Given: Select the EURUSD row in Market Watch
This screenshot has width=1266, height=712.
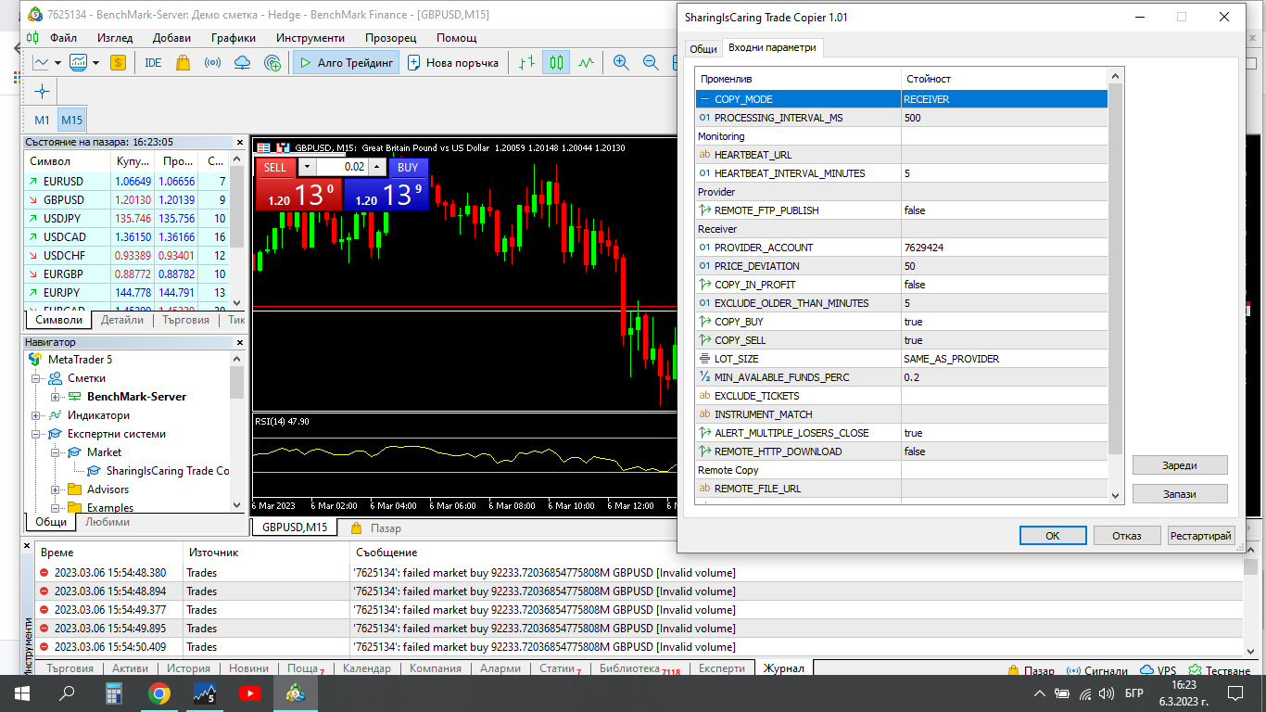Looking at the screenshot, I should point(126,182).
